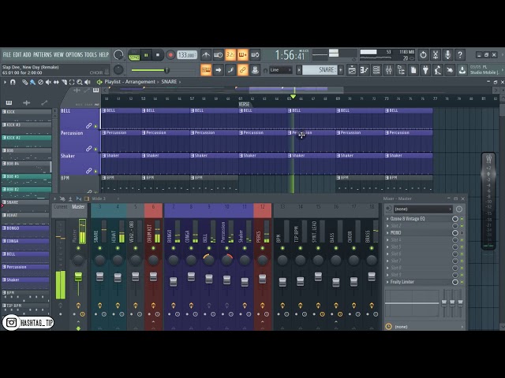Viewport: 505px width, 378px height.
Task: Open the FILE menu
Action: (7, 54)
